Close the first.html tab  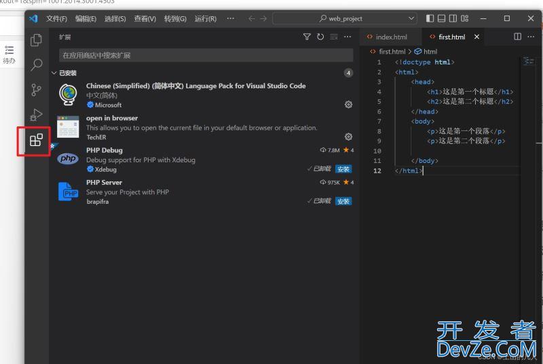tap(477, 37)
